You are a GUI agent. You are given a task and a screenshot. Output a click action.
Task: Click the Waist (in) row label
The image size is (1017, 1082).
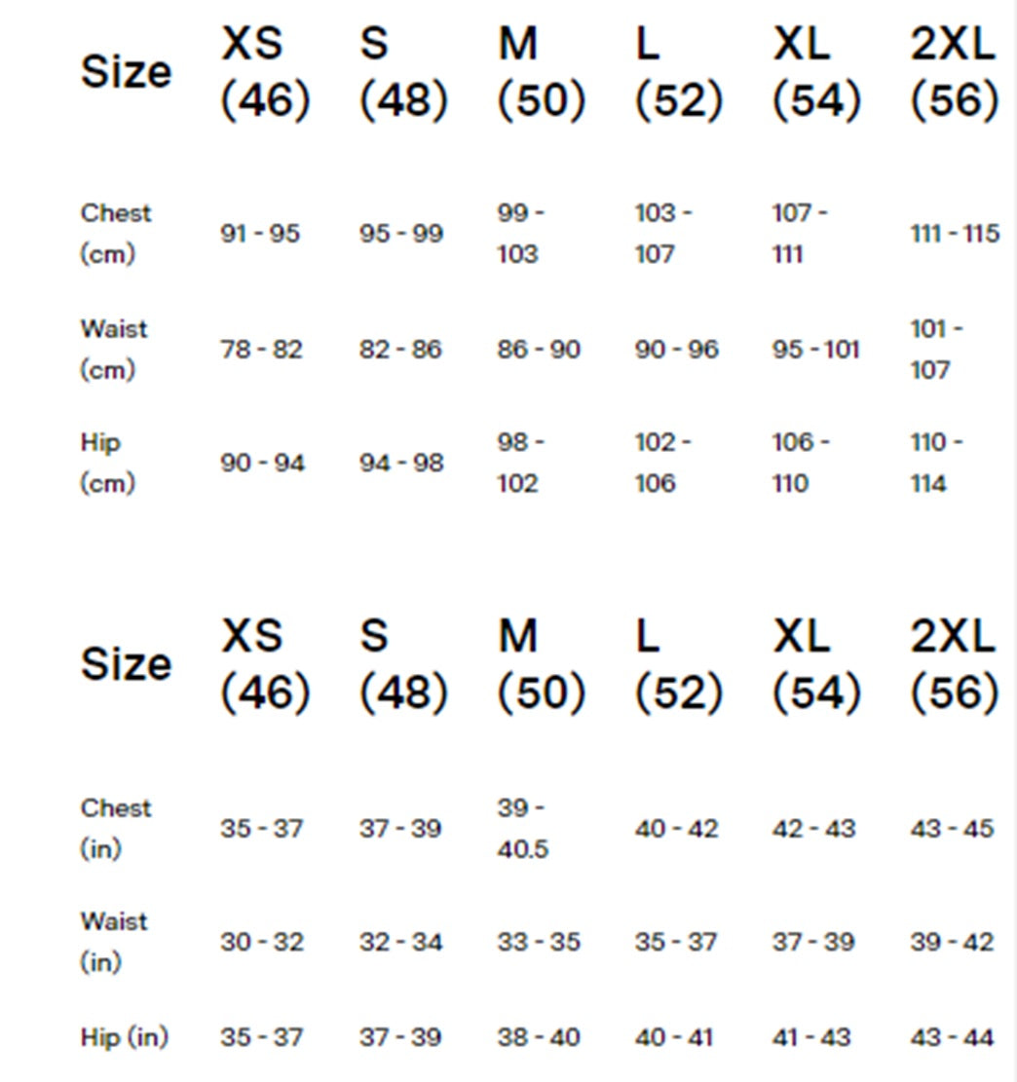tap(114, 942)
